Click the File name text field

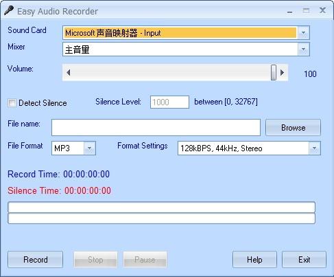[x=156, y=127]
